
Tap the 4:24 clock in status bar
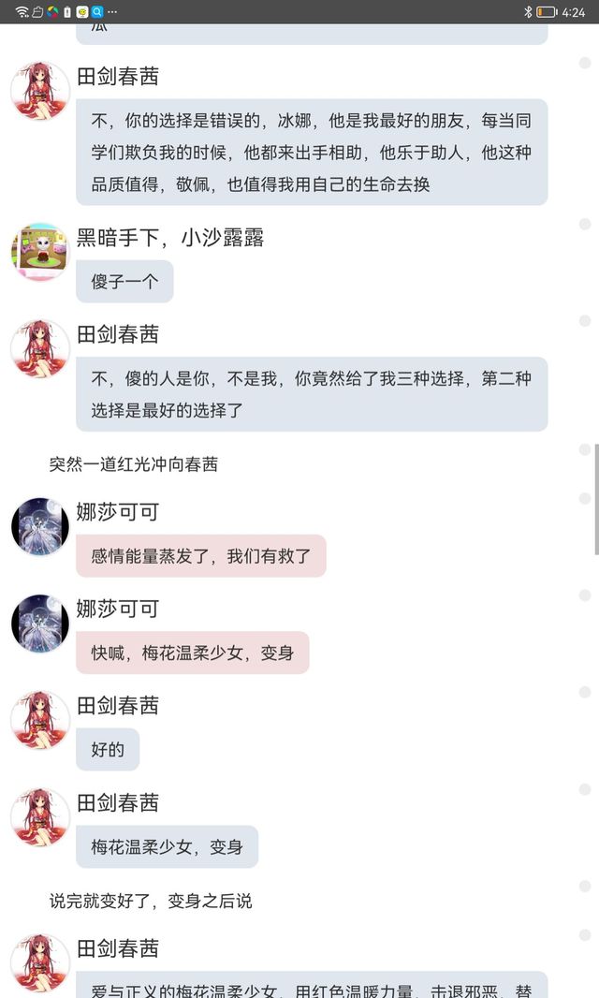click(574, 12)
